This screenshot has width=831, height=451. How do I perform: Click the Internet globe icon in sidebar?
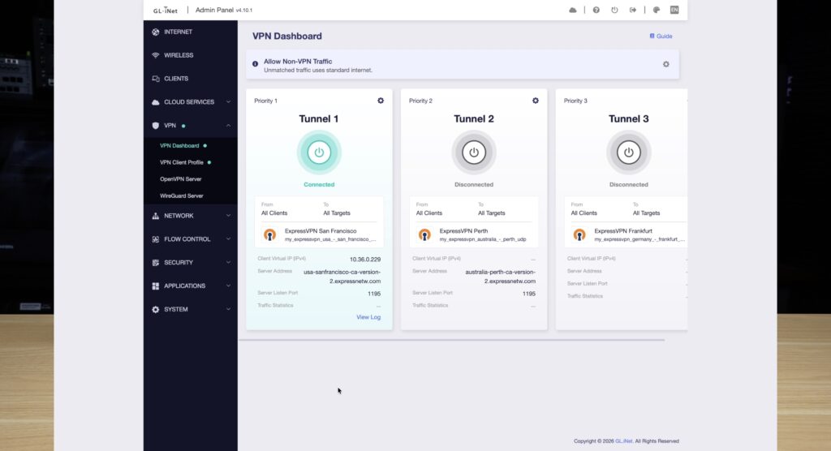point(155,32)
